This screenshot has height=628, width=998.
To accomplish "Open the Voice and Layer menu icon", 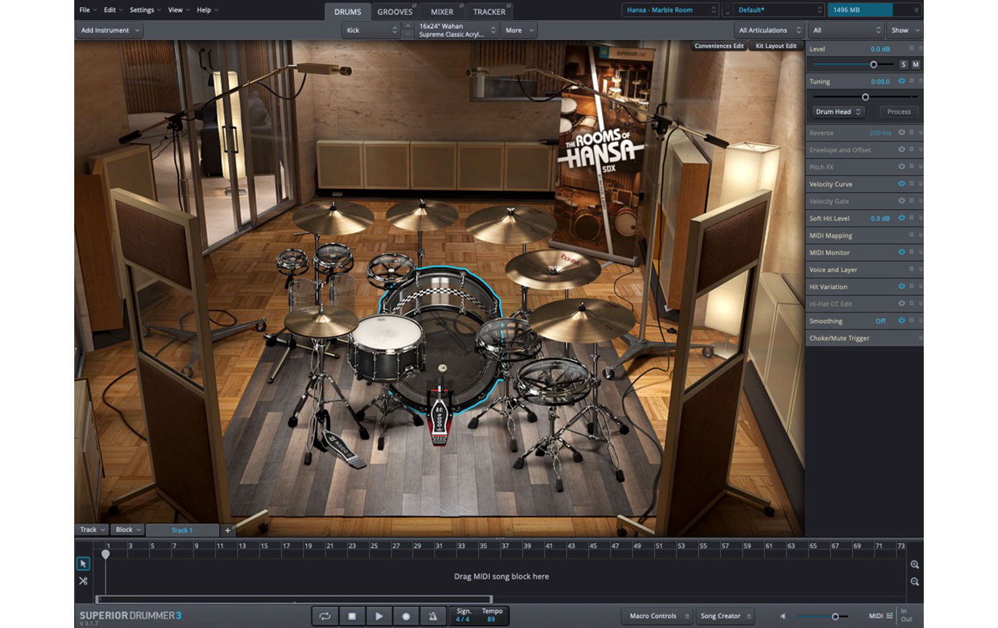I will click(x=911, y=269).
